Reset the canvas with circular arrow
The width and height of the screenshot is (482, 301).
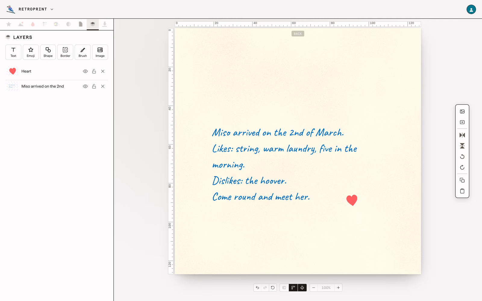pyautogui.click(x=273, y=288)
